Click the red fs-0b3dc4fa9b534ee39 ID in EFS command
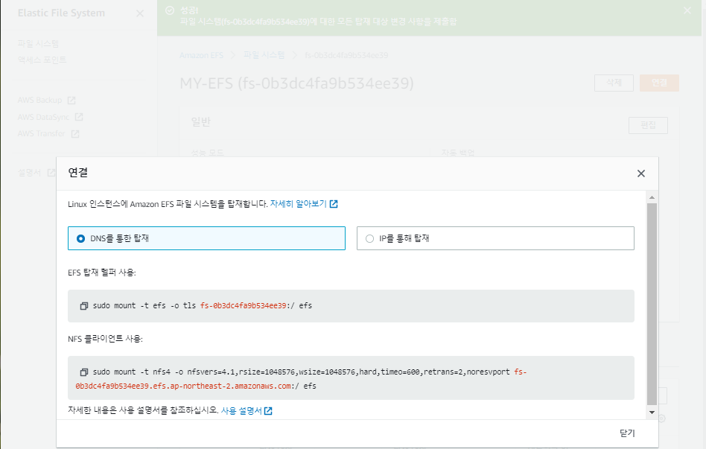Screen dimensions: 706x449 [x=243, y=306]
